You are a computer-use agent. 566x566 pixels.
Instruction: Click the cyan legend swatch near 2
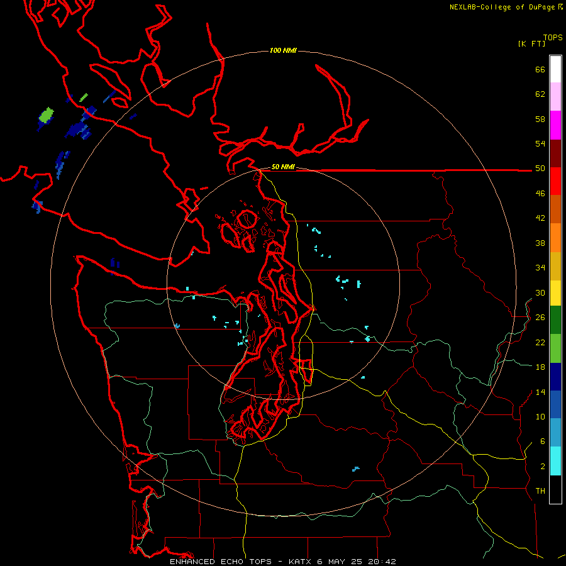555,462
